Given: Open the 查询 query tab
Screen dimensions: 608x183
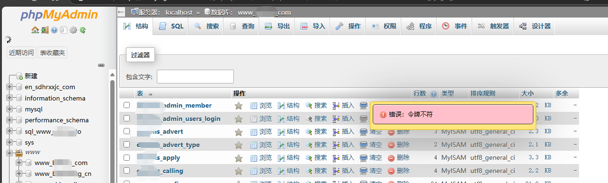Looking at the screenshot, I should tap(241, 27).
